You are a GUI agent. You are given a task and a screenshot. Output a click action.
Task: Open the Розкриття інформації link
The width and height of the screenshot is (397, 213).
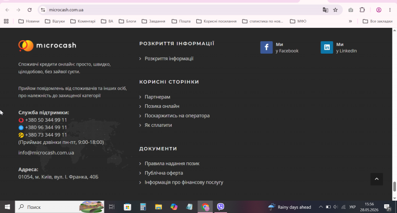tap(169, 59)
